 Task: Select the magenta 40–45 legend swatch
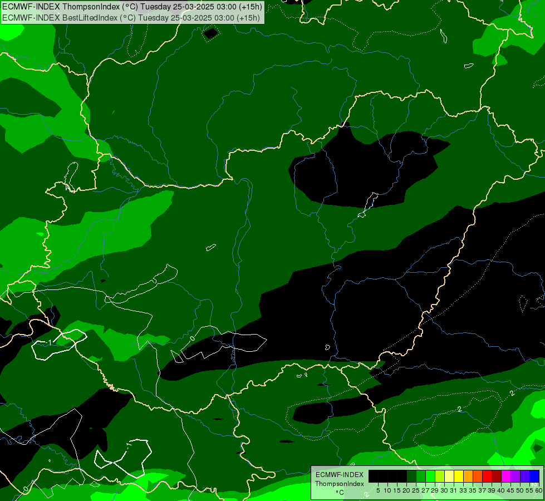point(506,477)
